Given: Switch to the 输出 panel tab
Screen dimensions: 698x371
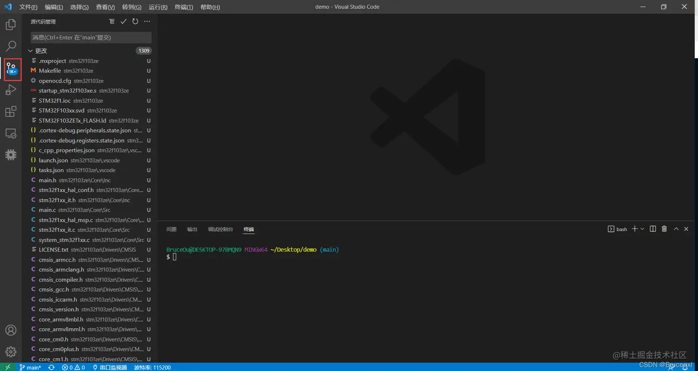Looking at the screenshot, I should pos(192,229).
